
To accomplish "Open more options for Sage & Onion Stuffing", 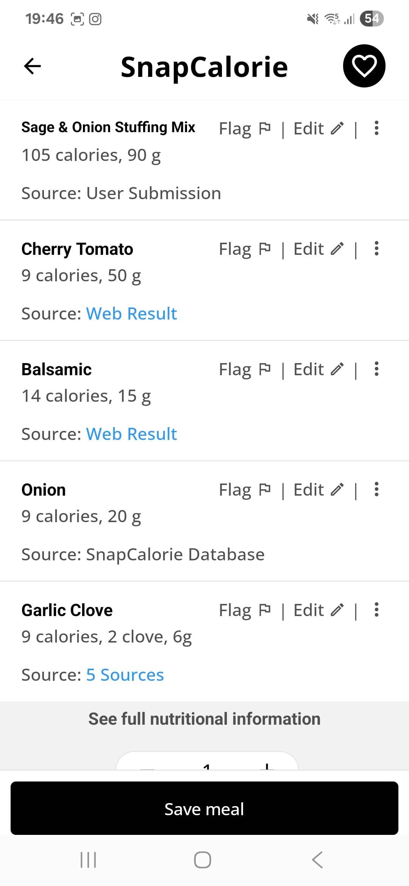I will 376,128.
